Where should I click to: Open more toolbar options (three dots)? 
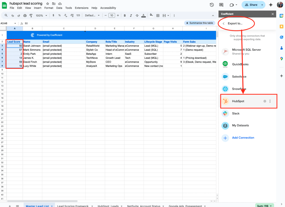pos(174,16)
